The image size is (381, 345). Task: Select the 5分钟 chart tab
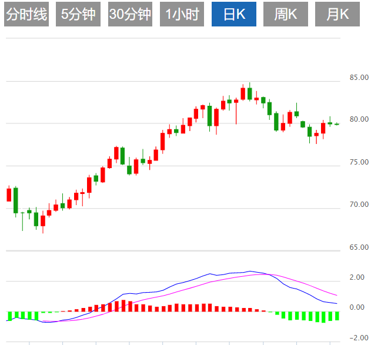tap(78, 14)
